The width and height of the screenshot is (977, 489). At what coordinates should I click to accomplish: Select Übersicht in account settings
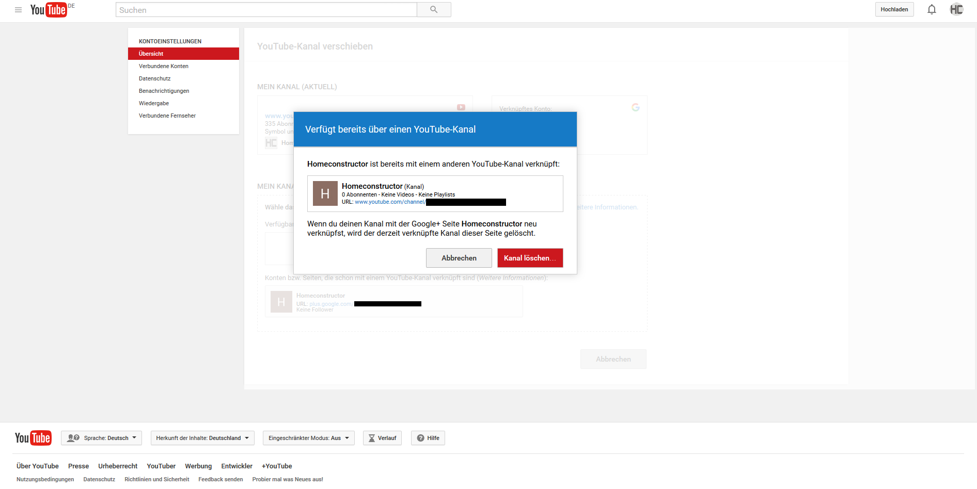(x=183, y=54)
